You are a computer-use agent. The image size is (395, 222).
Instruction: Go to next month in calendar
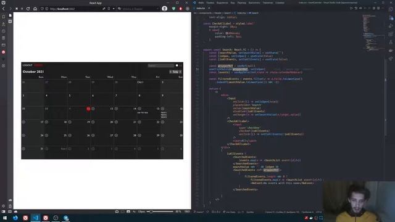click(x=180, y=72)
